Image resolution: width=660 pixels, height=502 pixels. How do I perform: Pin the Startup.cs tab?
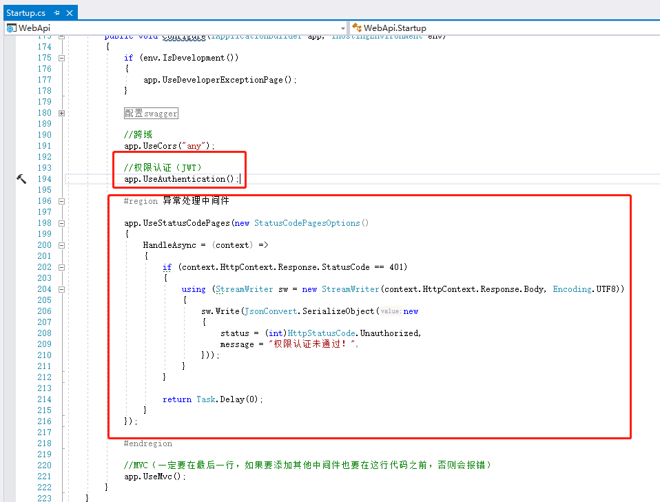(x=56, y=13)
